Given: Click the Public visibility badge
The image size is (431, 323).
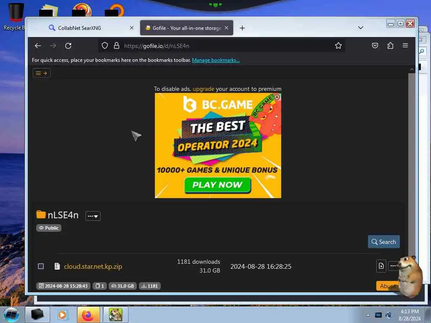Looking at the screenshot, I should click(x=49, y=228).
